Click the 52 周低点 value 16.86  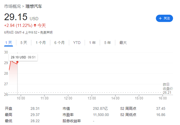pyautogui.click(x=161, y=115)
